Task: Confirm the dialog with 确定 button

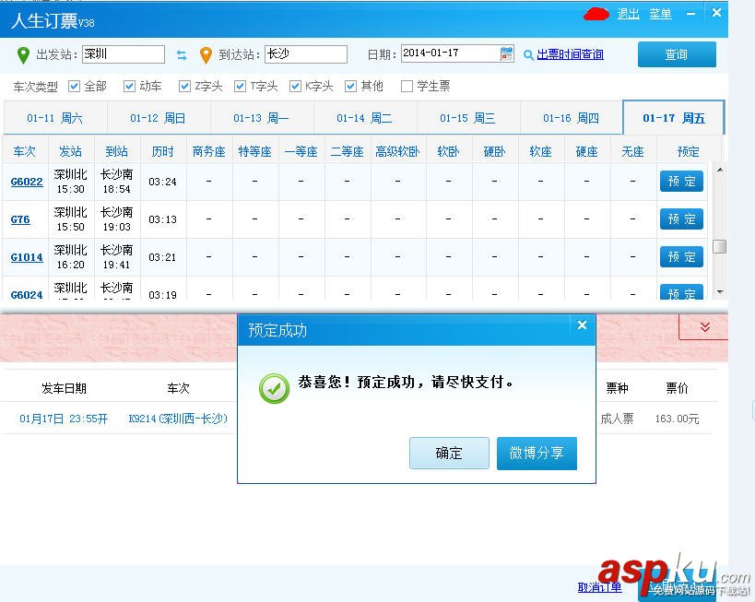Action: (449, 453)
